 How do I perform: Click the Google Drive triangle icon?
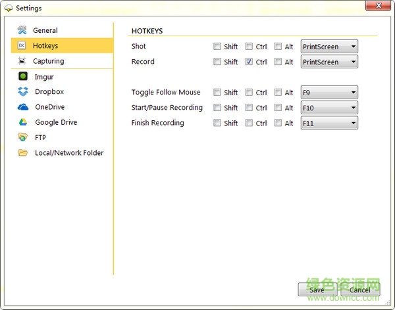point(23,122)
